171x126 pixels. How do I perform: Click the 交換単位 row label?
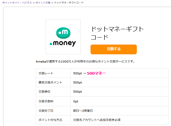click(x=45, y=91)
